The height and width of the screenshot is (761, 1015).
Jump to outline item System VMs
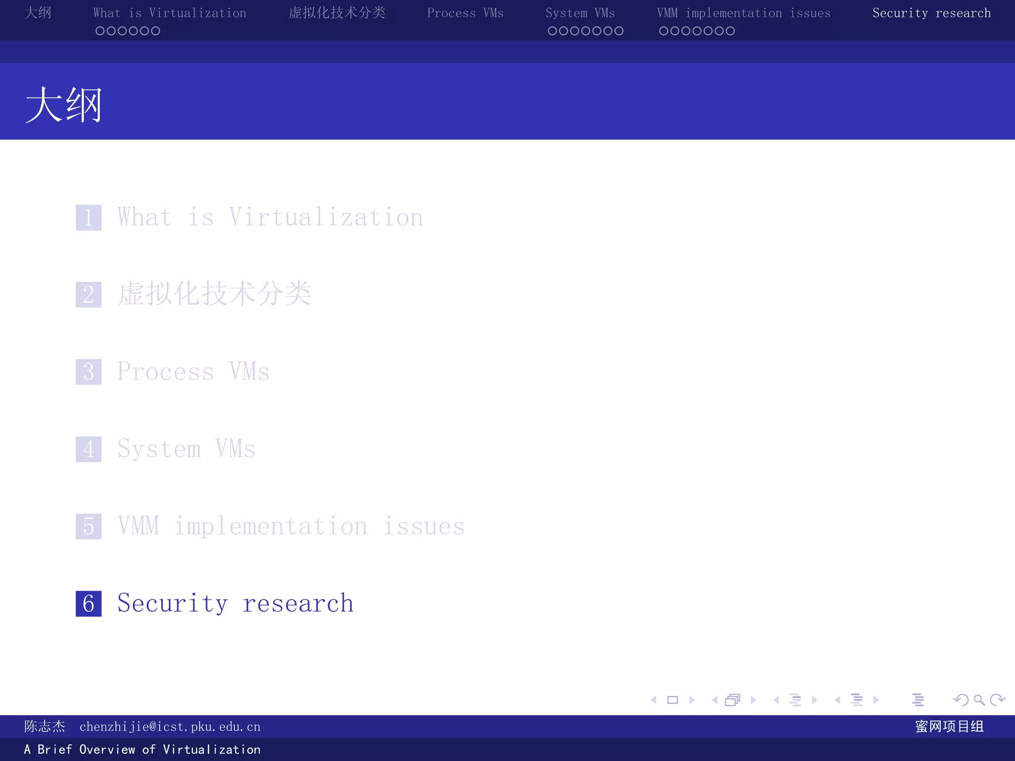(186, 449)
